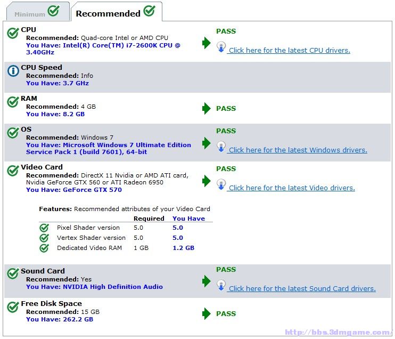This screenshot has height=339, width=395.
Task: Click the 'Recommended: 4 GB' RAM text
Action: (x=61, y=107)
